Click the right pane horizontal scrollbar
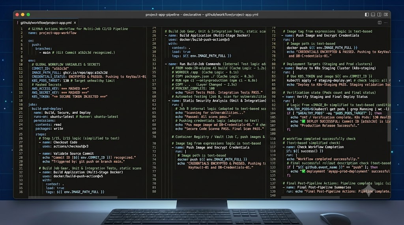The width and height of the screenshot is (404, 225). pos(310,197)
